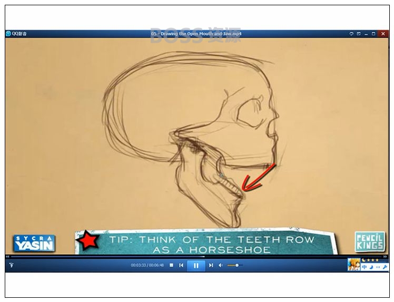The height and width of the screenshot is (302, 394).
Task: Stop the video with the stop button
Action: [171, 265]
